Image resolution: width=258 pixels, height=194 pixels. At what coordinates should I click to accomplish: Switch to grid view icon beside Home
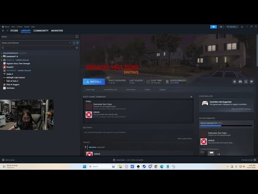tap(77, 37)
